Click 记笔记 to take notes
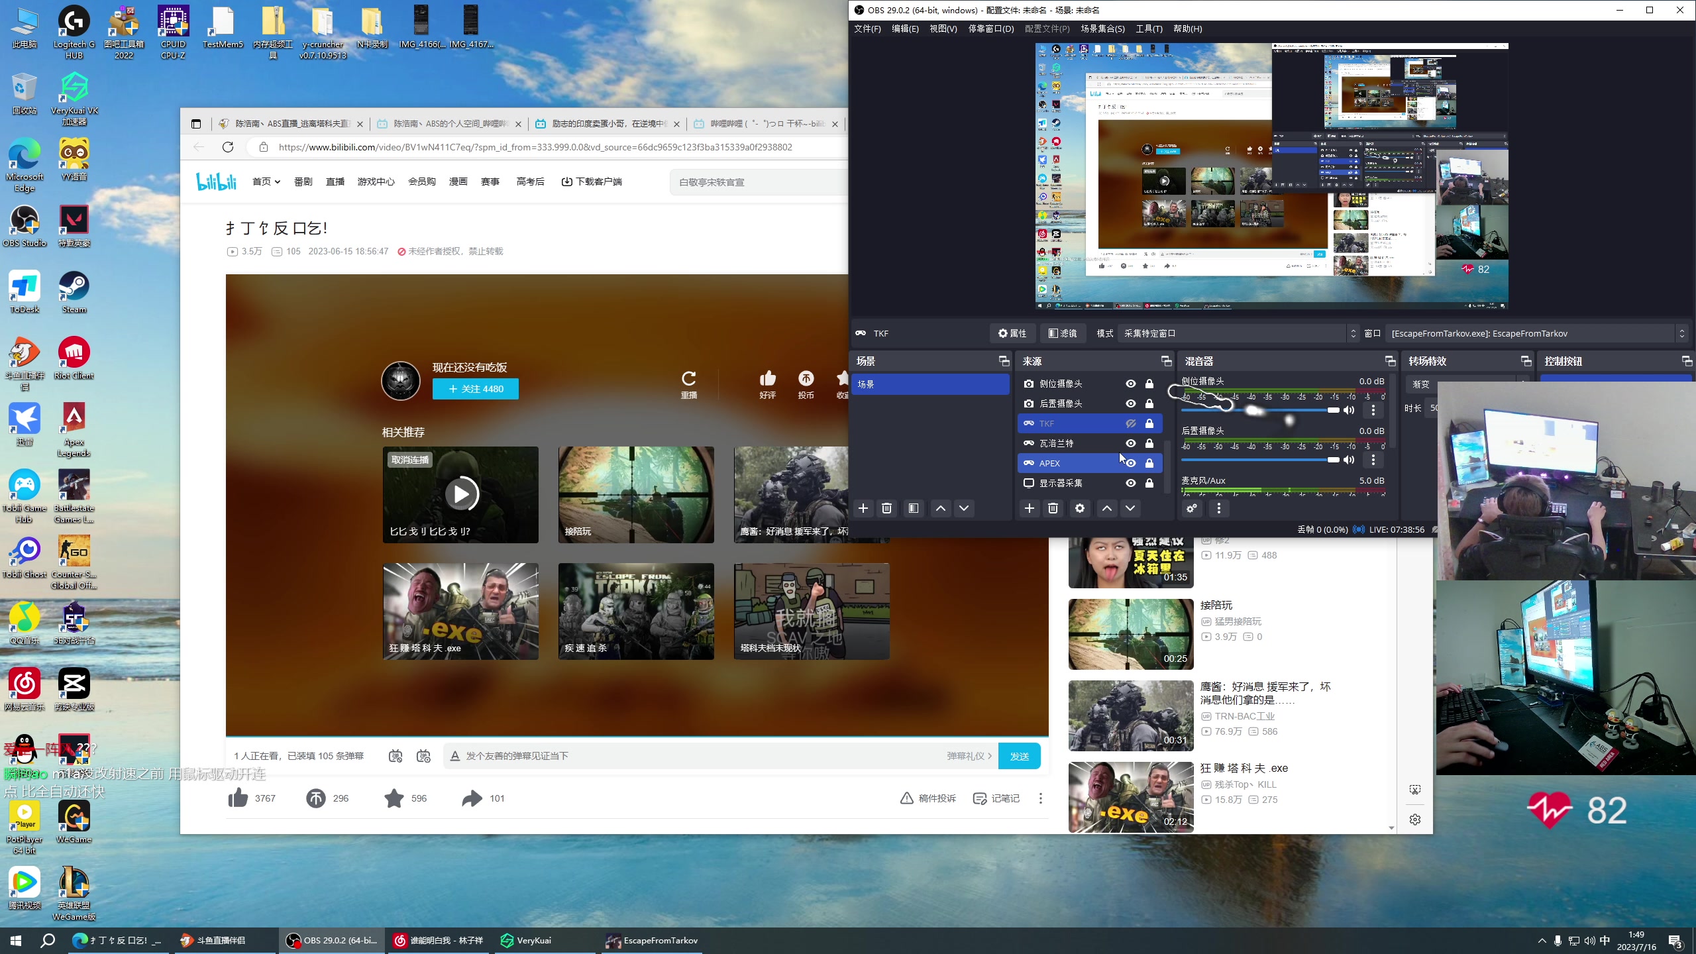The width and height of the screenshot is (1696, 954). tap(996, 798)
